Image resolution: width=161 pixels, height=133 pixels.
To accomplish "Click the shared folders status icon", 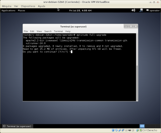I will (126, 130).
